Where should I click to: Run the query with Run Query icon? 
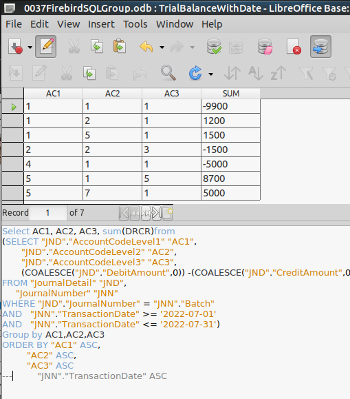[214, 47]
